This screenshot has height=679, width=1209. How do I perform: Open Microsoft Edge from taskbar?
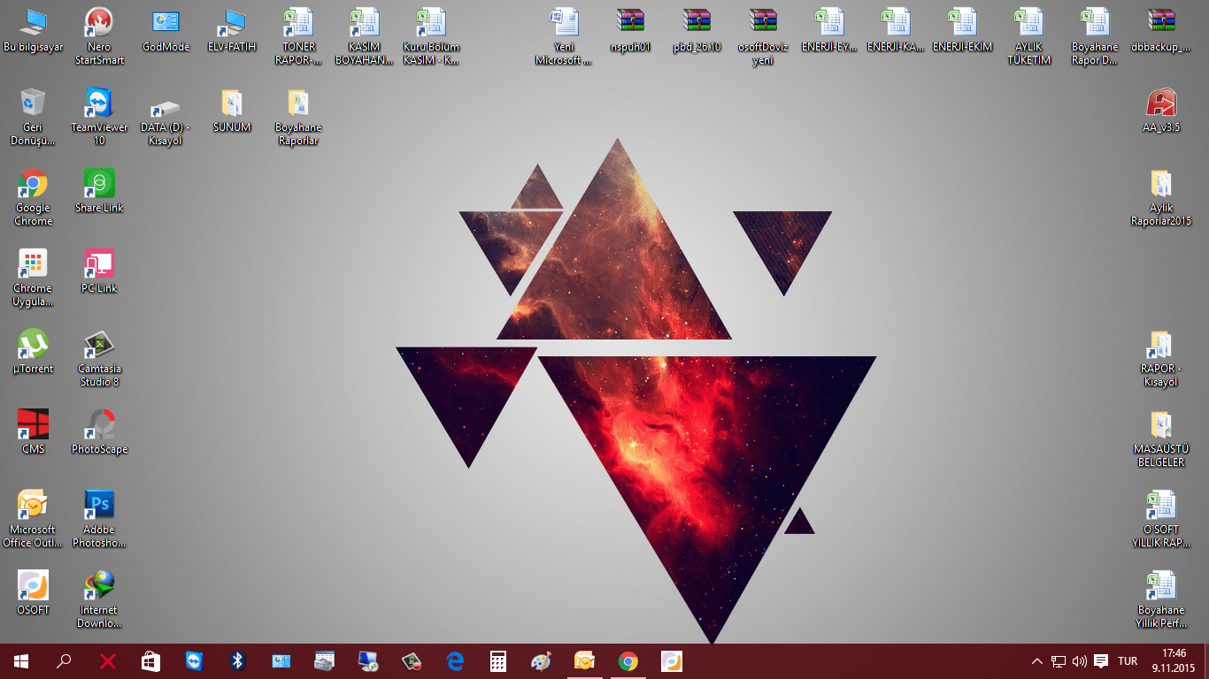[x=455, y=661]
